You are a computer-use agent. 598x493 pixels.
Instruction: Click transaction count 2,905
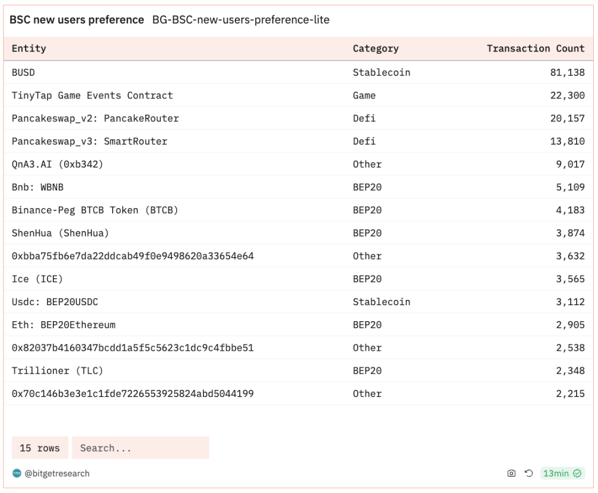point(570,325)
